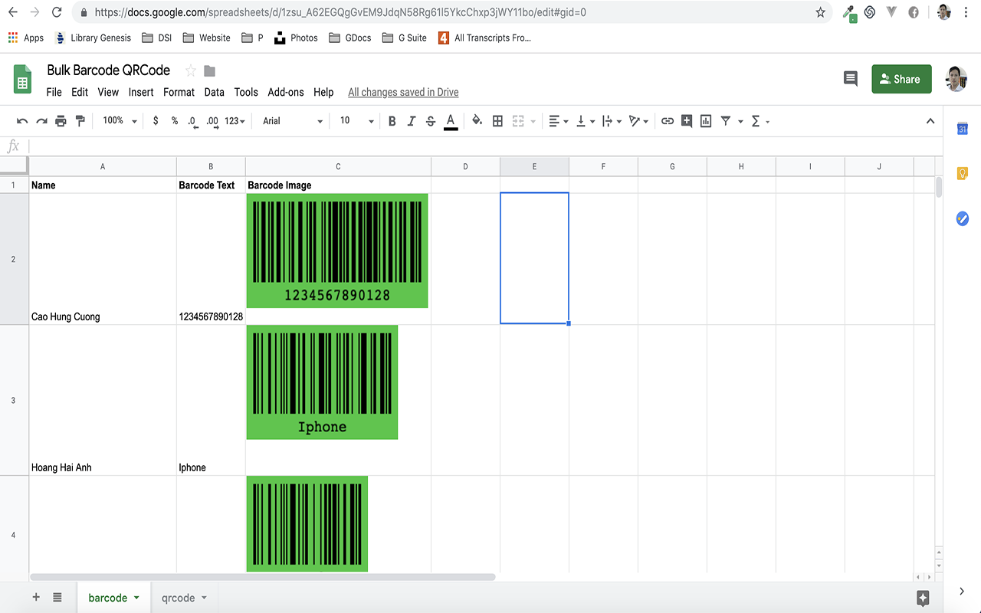
Task: Open text wrapping dropdown
Action: (612, 121)
